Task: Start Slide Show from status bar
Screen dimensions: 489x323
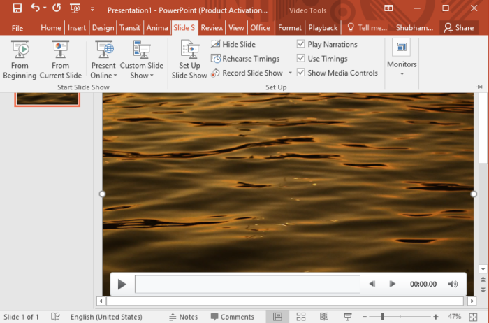Action: 347,317
